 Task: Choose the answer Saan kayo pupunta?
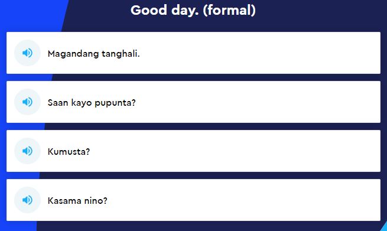[194, 102]
